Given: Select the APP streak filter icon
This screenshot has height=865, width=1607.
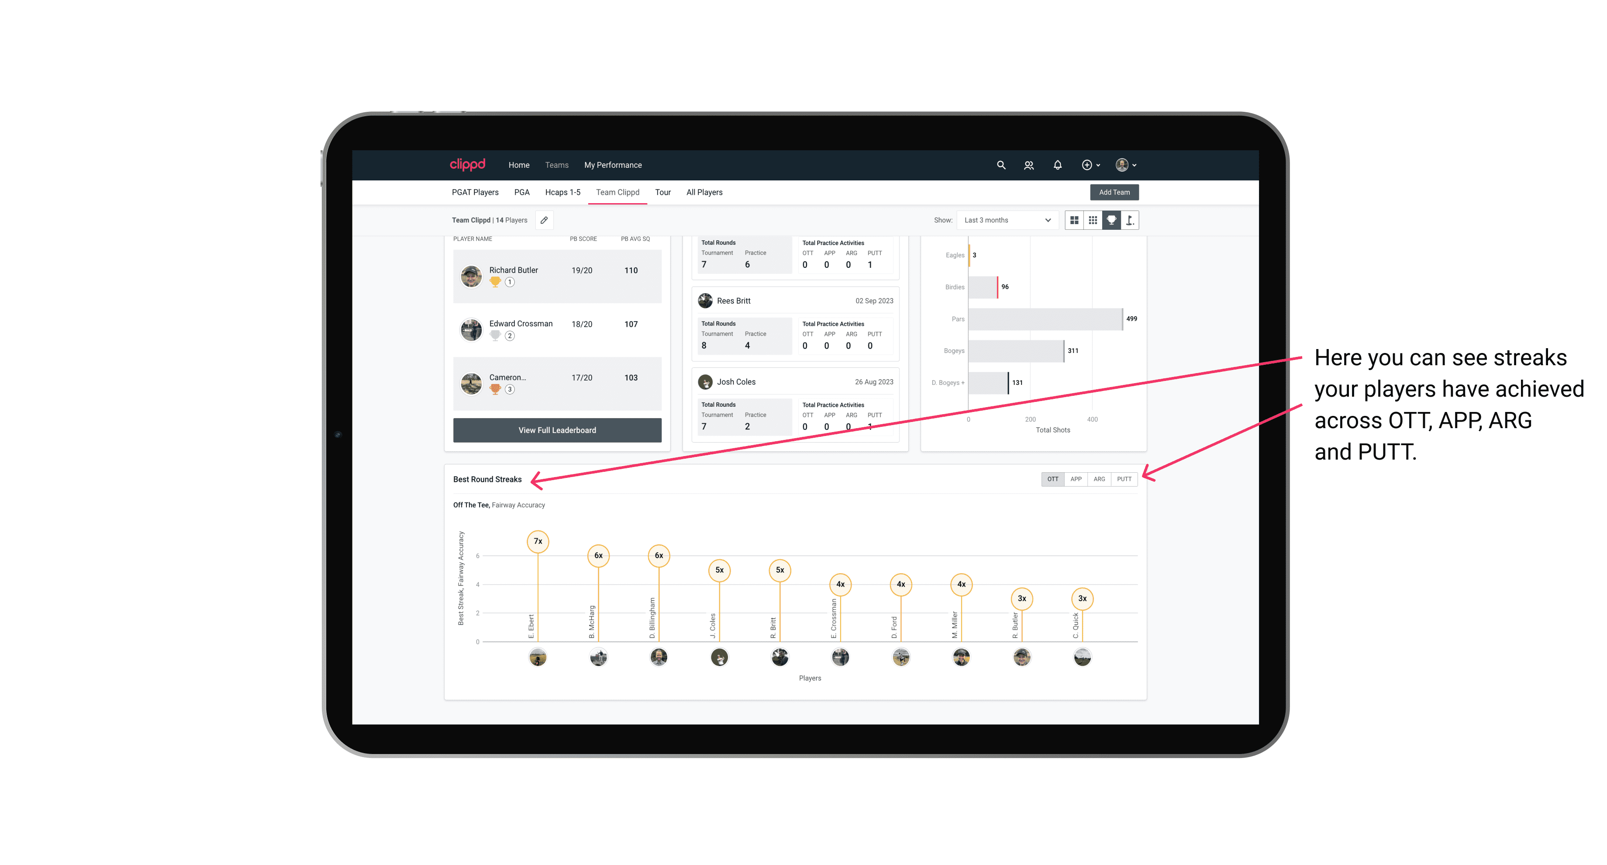Looking at the screenshot, I should pyautogui.click(x=1074, y=478).
